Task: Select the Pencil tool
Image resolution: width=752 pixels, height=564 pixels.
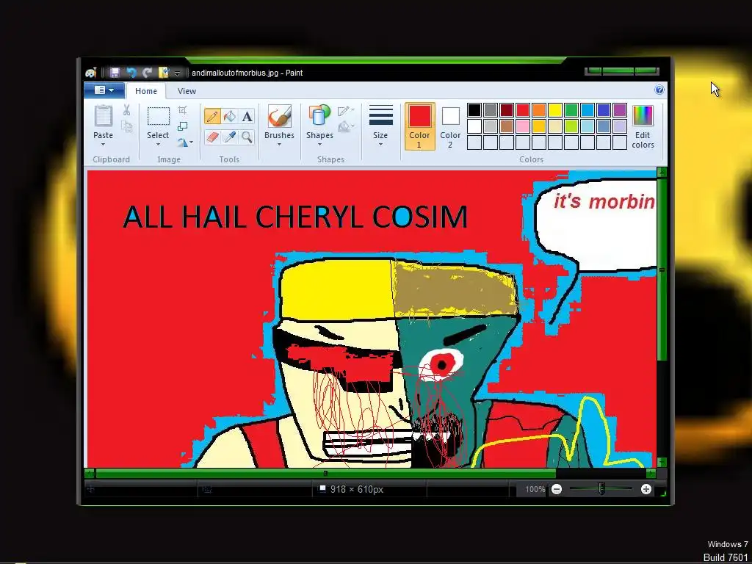Action: pos(212,117)
